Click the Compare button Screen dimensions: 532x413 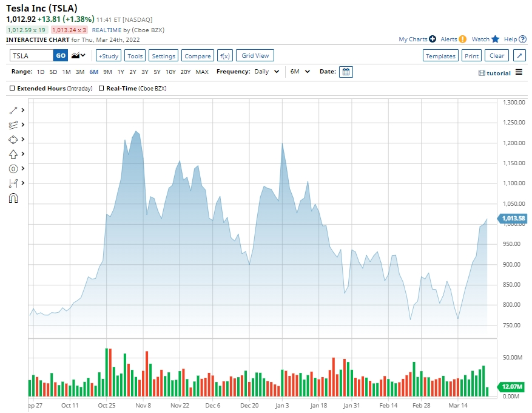198,56
